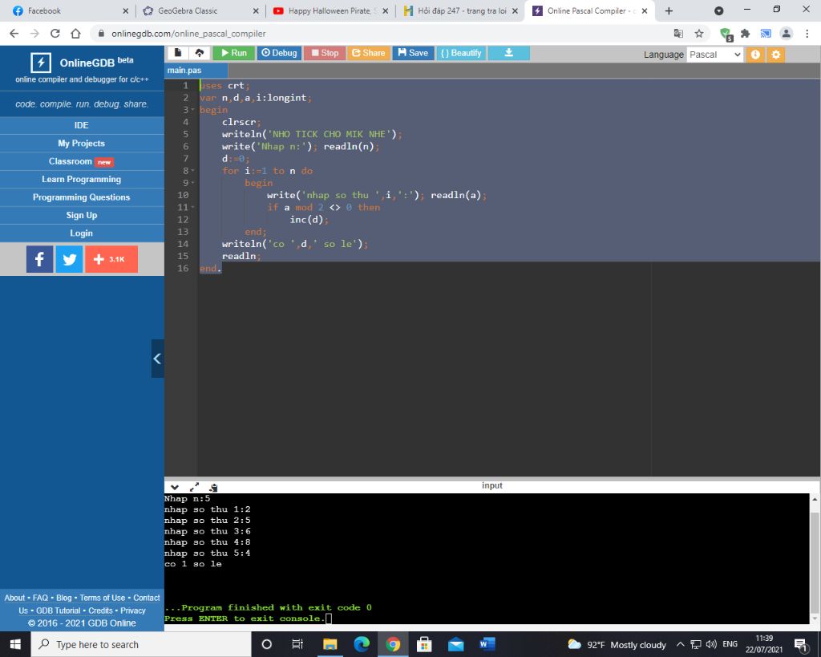
Task: Share the code via Share button
Action: coord(368,53)
